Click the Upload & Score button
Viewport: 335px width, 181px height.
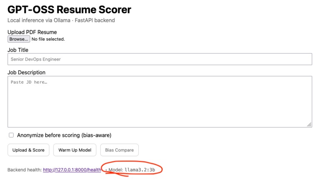tap(28, 150)
